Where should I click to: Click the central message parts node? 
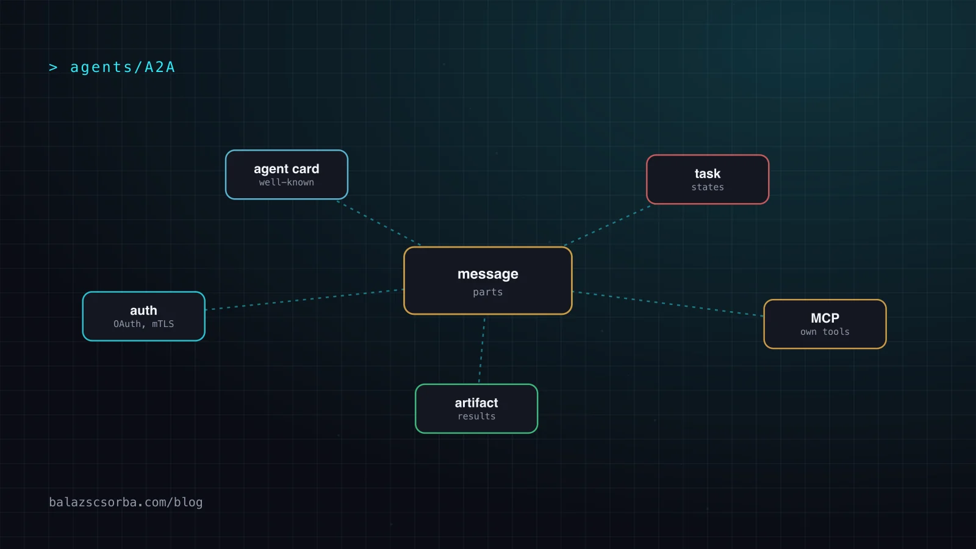point(488,281)
